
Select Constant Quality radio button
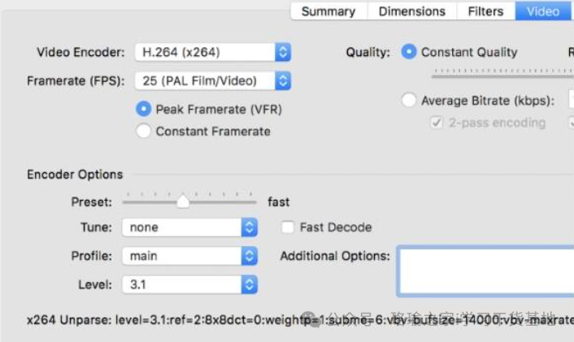coord(410,52)
